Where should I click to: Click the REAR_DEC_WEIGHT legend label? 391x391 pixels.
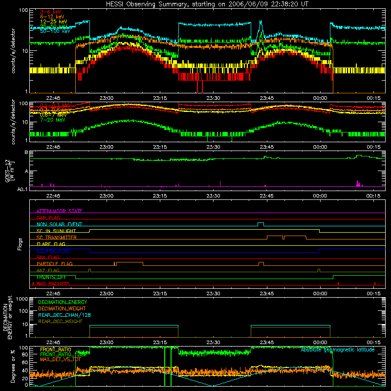[x=60, y=322]
